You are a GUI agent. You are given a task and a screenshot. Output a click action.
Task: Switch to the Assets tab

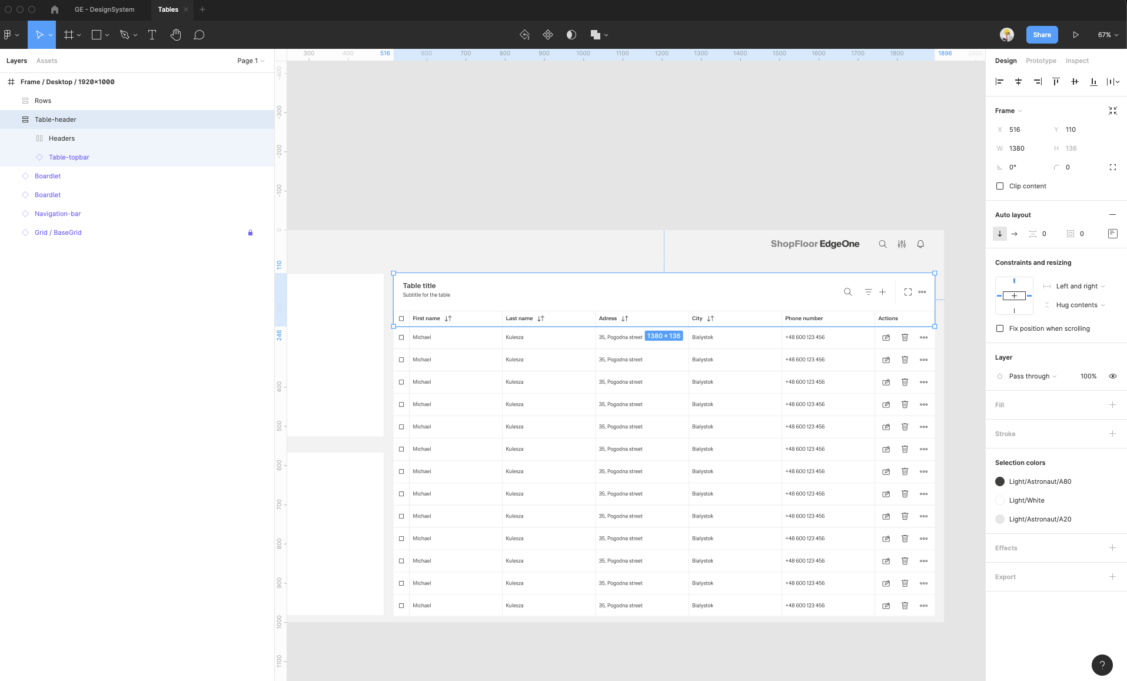point(46,61)
